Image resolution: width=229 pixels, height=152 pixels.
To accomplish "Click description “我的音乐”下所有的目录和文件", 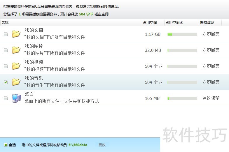I will (x=55, y=85).
